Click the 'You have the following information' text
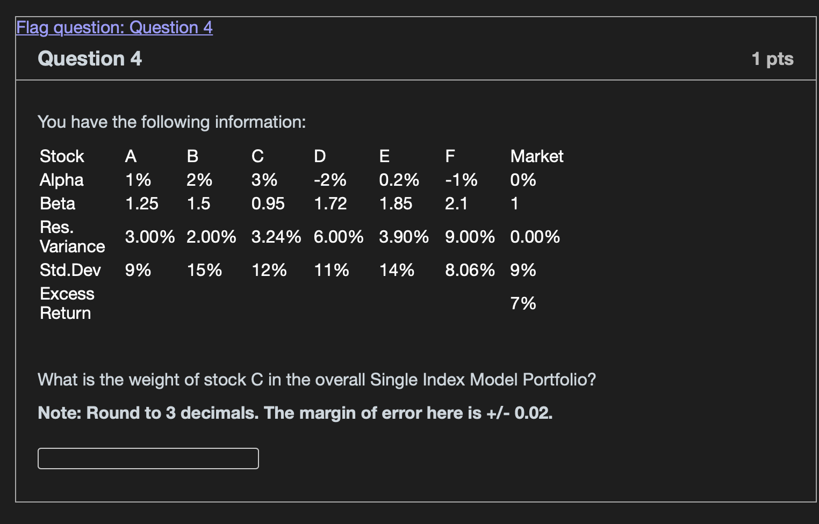 pyautogui.click(x=172, y=122)
